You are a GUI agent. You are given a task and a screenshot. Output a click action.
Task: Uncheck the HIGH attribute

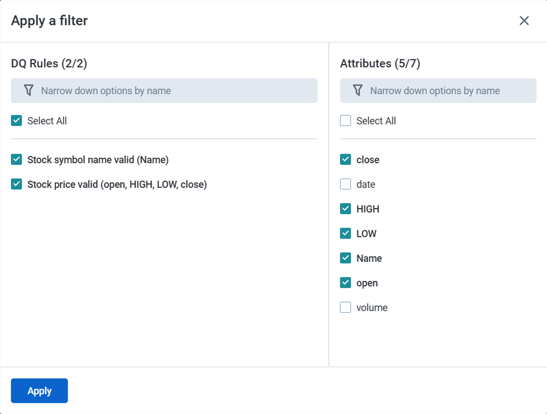point(345,209)
